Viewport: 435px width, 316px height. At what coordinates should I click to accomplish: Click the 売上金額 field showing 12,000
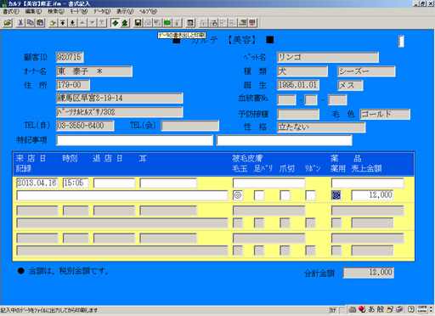(372, 195)
